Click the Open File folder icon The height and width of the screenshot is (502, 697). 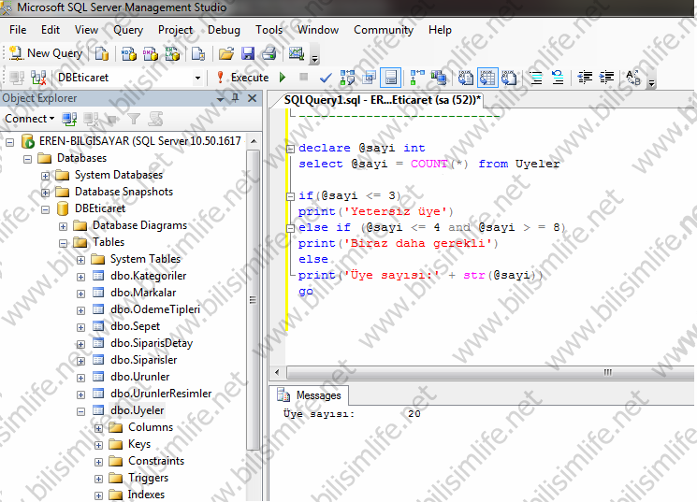[226, 54]
